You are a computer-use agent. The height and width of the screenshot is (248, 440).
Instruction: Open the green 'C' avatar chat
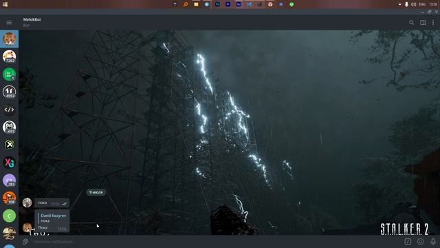click(9, 216)
